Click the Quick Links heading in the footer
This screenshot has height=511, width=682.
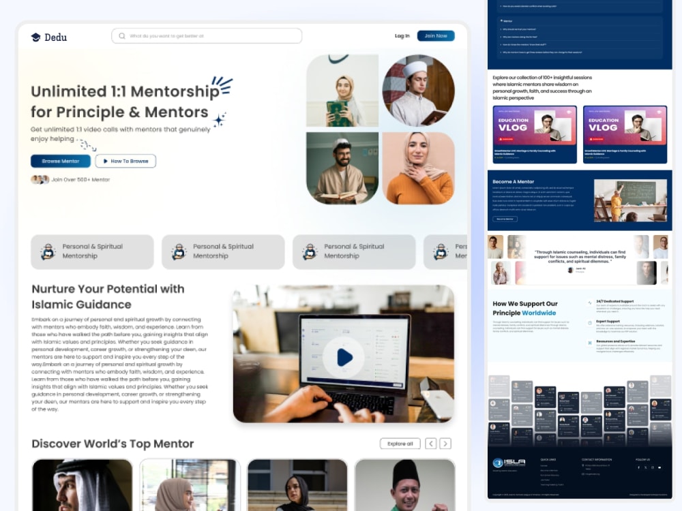click(x=548, y=459)
